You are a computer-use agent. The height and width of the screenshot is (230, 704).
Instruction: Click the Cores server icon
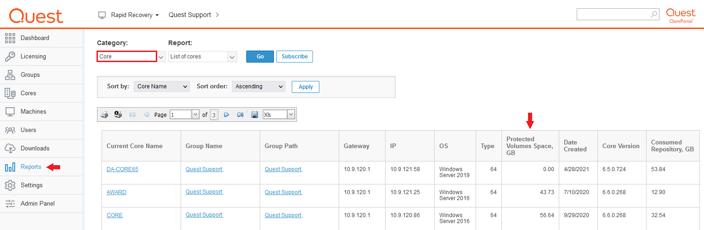(10, 93)
